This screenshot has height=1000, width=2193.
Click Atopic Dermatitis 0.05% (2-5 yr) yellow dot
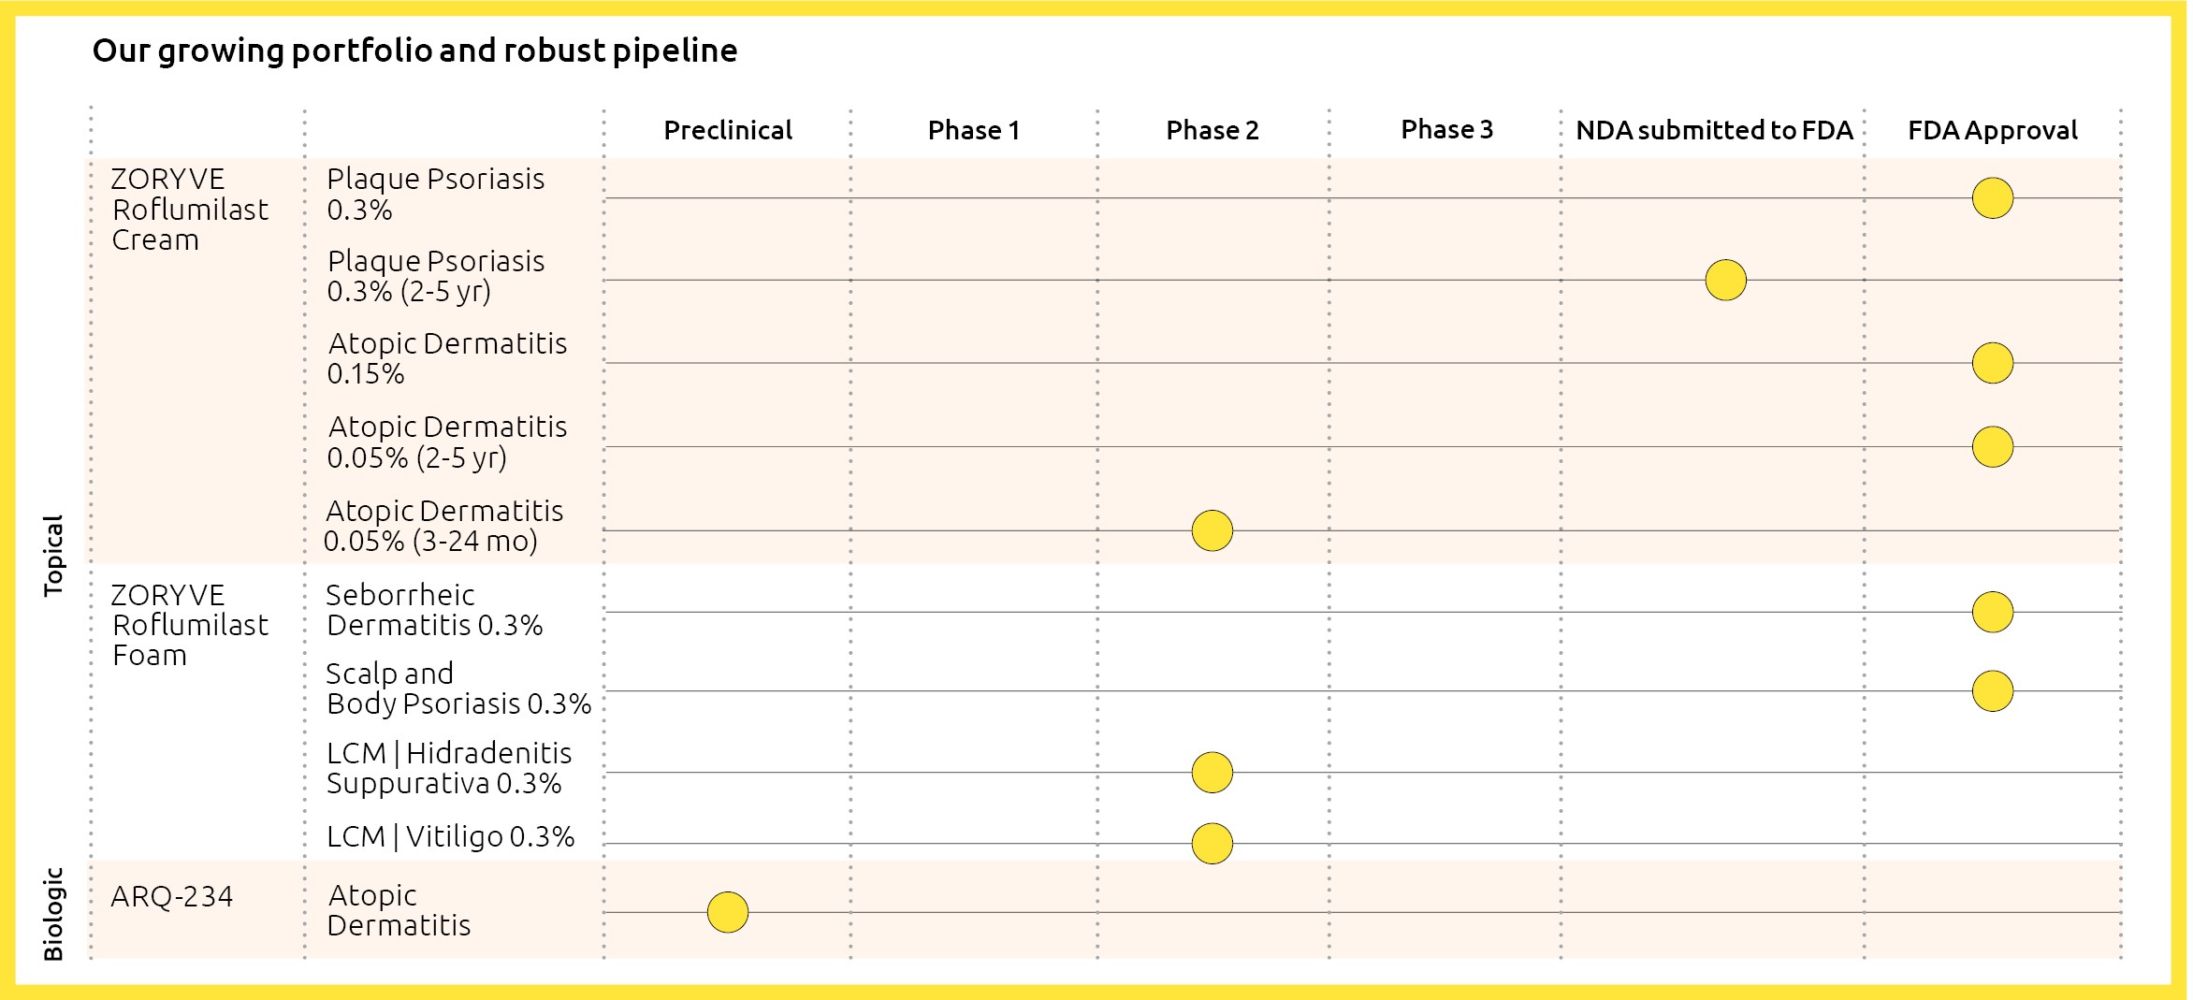(1992, 447)
